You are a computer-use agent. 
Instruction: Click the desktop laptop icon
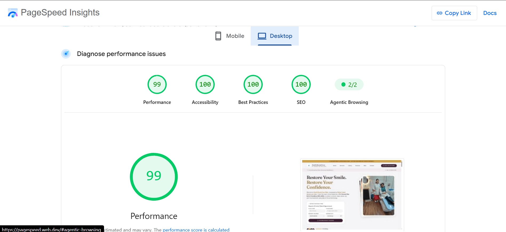[262, 36]
